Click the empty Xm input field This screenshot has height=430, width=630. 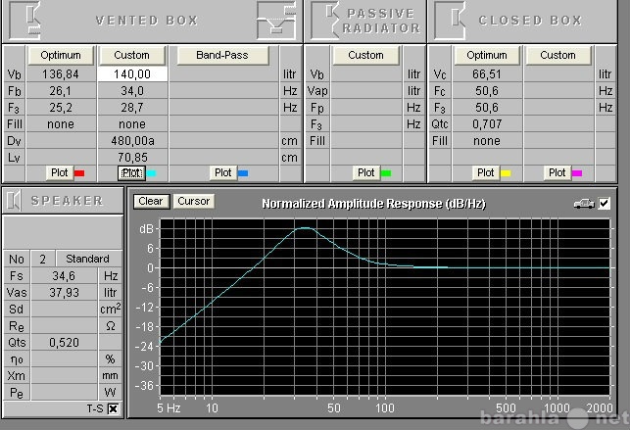click(x=64, y=376)
